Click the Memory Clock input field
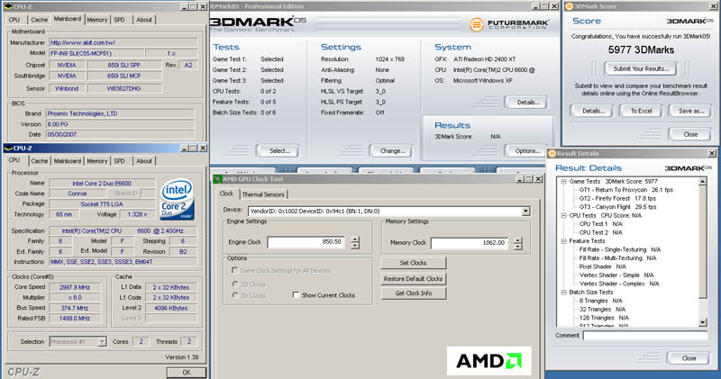The height and width of the screenshot is (379, 721). pos(469,243)
